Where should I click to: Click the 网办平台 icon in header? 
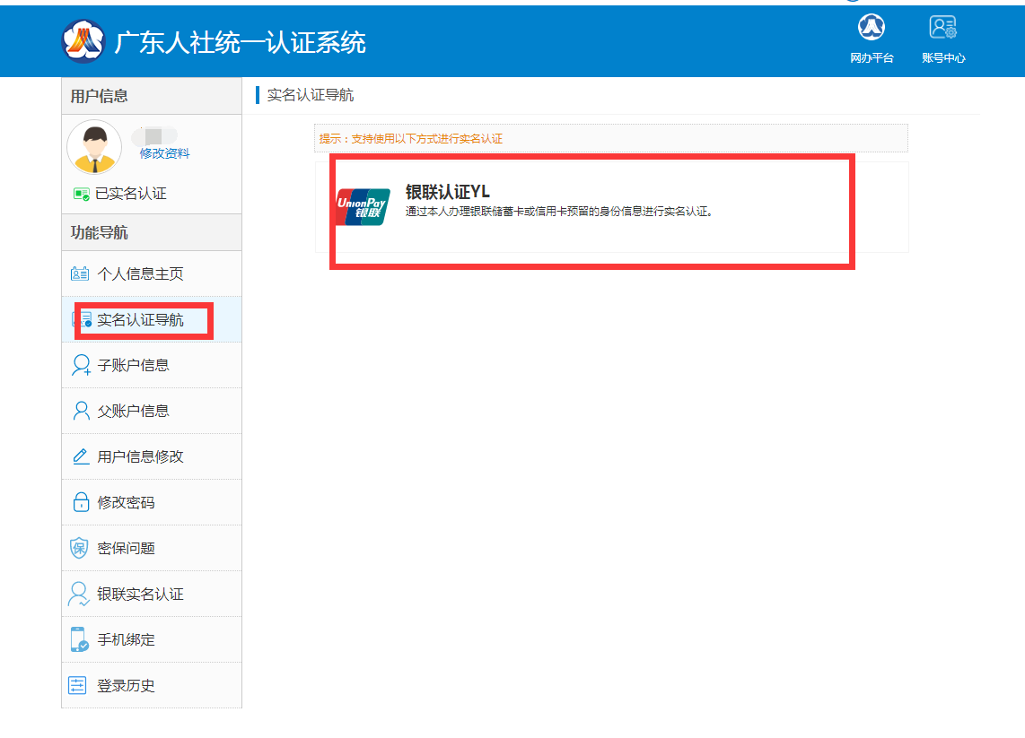tap(871, 28)
